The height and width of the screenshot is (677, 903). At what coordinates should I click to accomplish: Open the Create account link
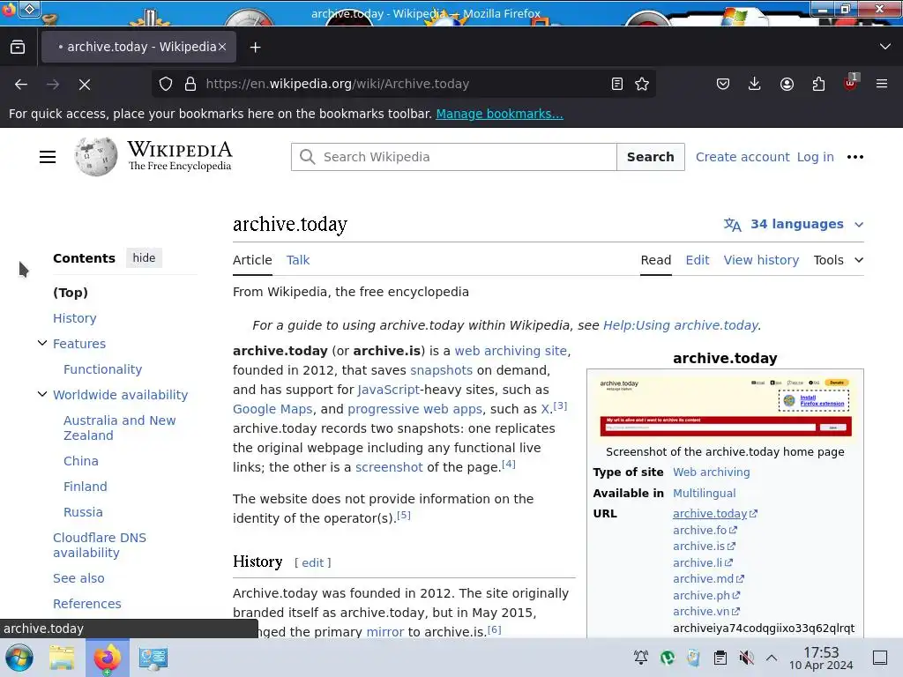click(743, 157)
